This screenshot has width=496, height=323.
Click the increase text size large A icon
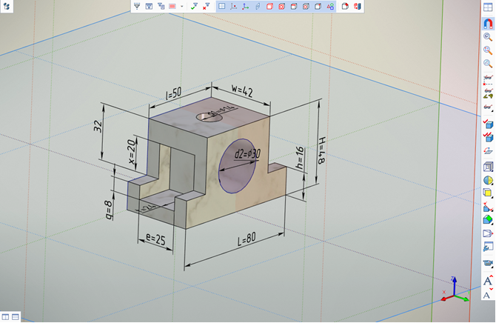click(488, 280)
